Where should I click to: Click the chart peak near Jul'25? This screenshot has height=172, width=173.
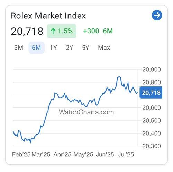click(119, 77)
